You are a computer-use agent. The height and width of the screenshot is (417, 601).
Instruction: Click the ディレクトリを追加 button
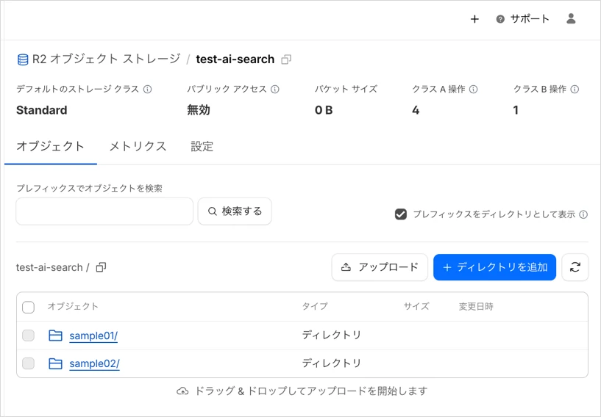point(494,267)
